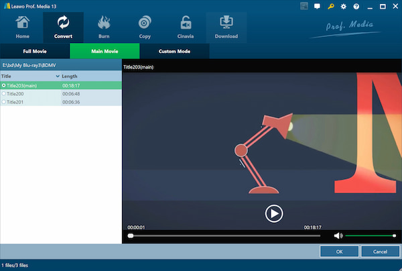Open the feedback speech bubble icon
The width and height of the screenshot is (402, 271).
point(317,7)
